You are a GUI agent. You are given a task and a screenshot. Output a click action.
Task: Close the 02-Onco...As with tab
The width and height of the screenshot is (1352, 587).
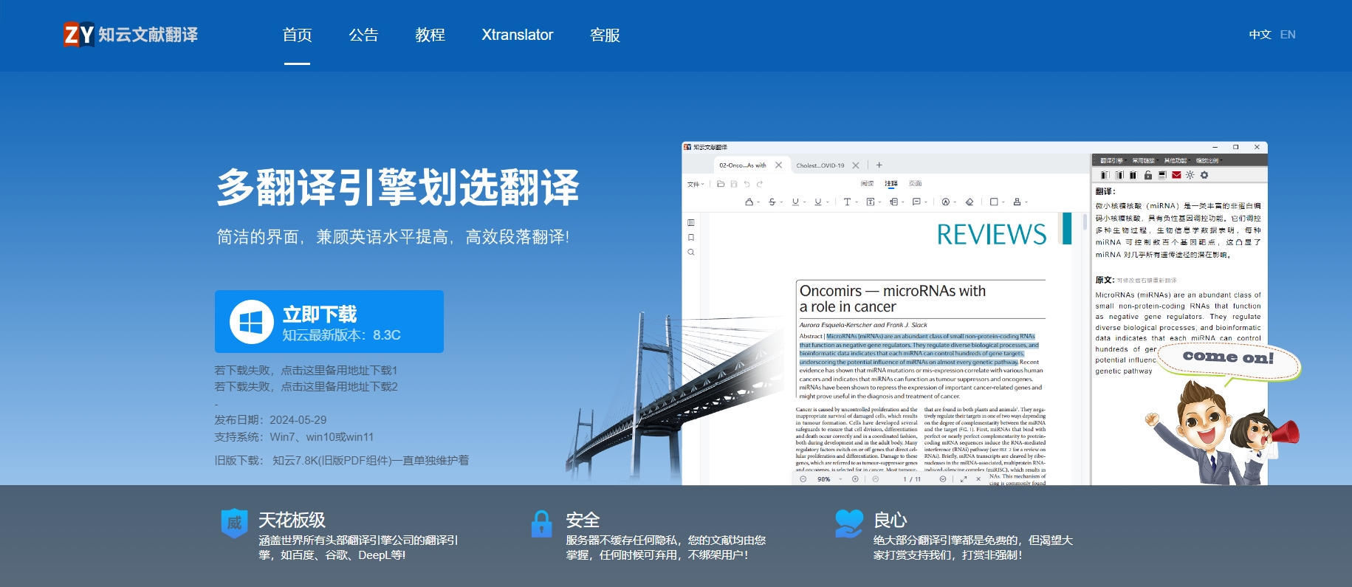pyautogui.click(x=778, y=165)
